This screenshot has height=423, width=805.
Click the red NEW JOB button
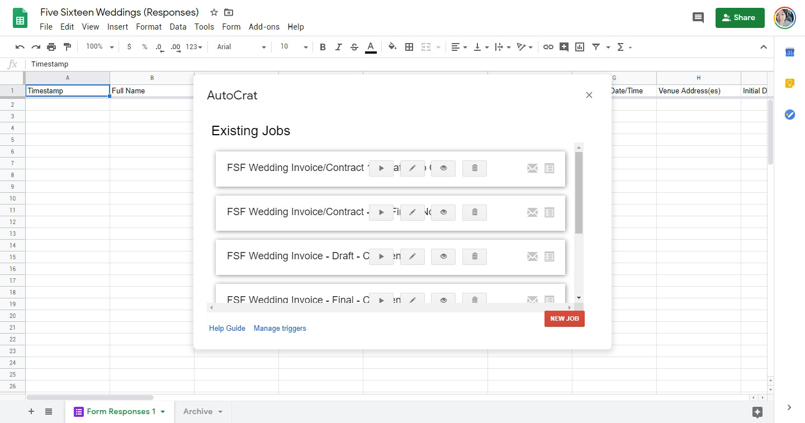[565, 319]
